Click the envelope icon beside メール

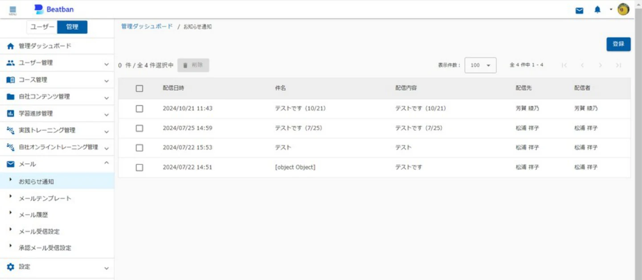[x=11, y=164]
